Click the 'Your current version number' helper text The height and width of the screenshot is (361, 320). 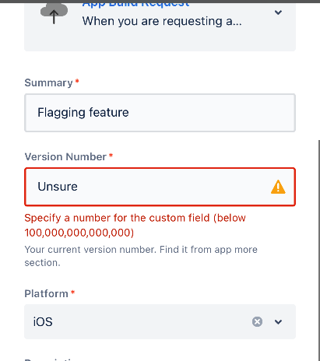coord(141,256)
